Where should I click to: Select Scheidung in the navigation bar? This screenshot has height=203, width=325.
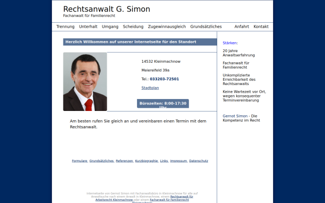point(133,27)
